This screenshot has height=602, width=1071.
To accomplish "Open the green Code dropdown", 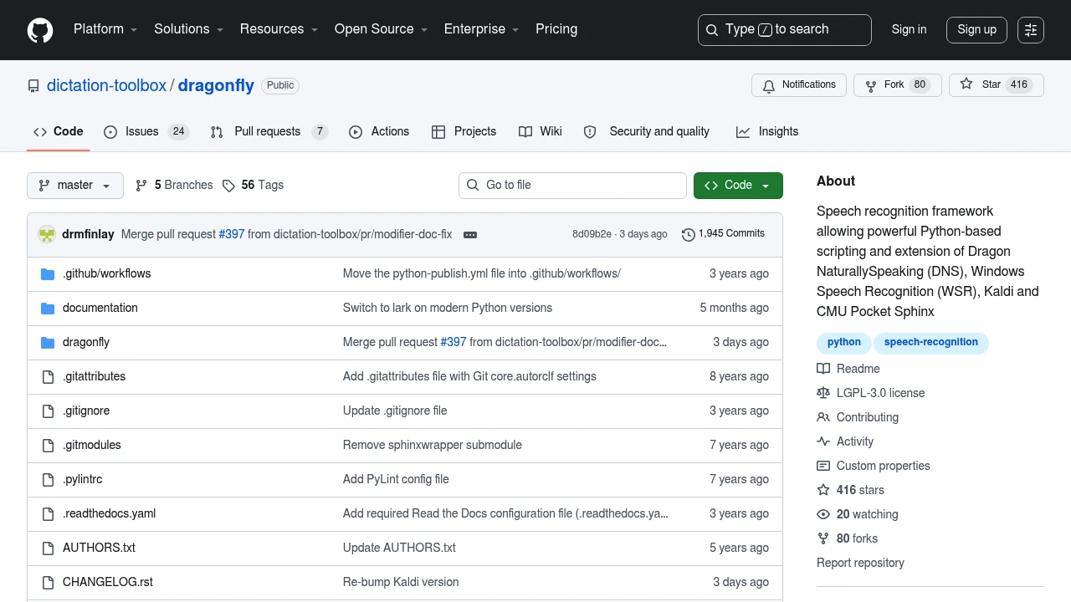I will point(738,186).
